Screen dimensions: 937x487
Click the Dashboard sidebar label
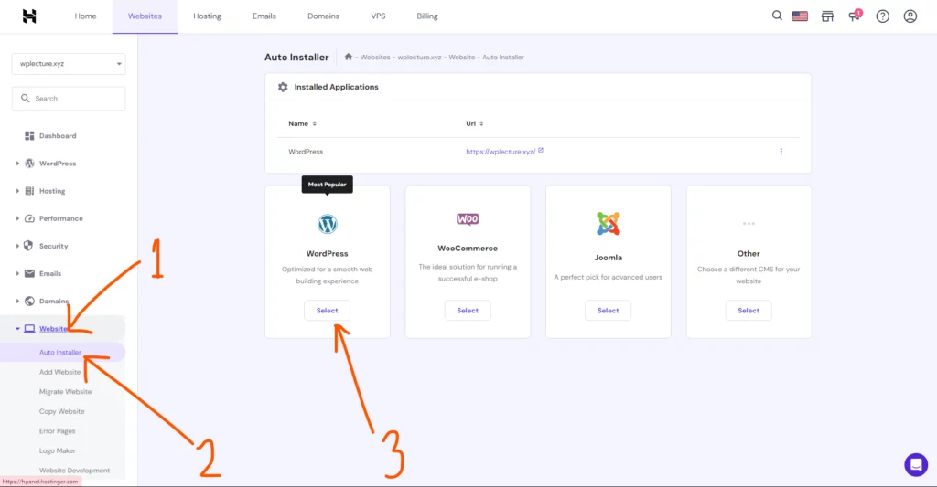[58, 136]
